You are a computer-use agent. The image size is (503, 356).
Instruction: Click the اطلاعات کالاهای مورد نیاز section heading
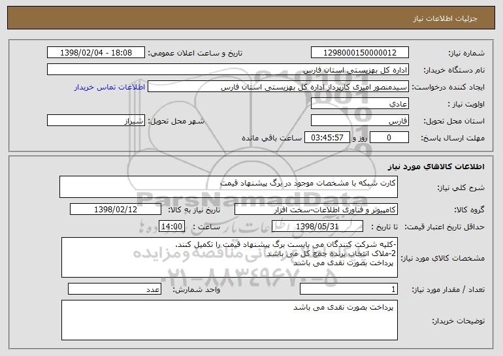[x=436, y=167]
